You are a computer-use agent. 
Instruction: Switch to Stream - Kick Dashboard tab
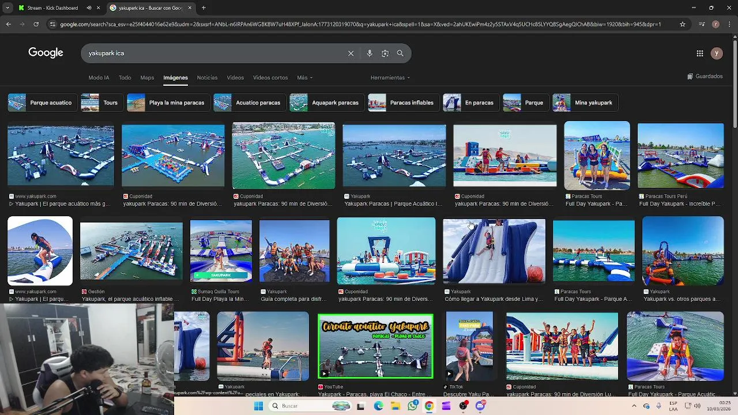tap(52, 8)
